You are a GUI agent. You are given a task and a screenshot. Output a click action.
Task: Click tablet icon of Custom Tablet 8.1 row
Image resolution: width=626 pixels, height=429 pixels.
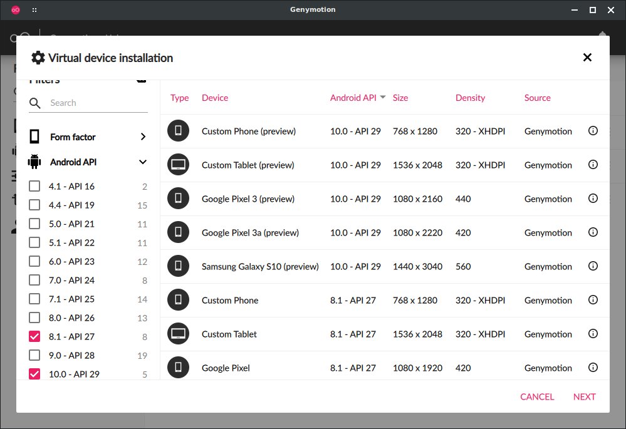coord(178,334)
